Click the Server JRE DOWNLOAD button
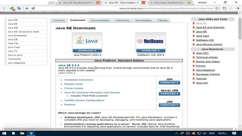This screenshot has width=242, height=136. pyautogui.click(x=169, y=94)
